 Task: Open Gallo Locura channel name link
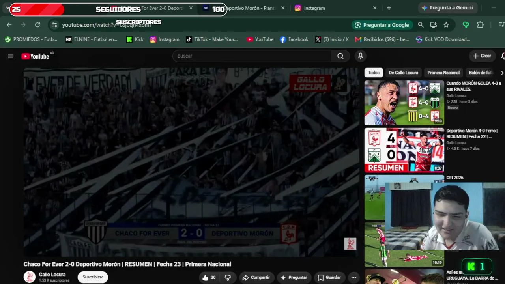click(x=52, y=275)
